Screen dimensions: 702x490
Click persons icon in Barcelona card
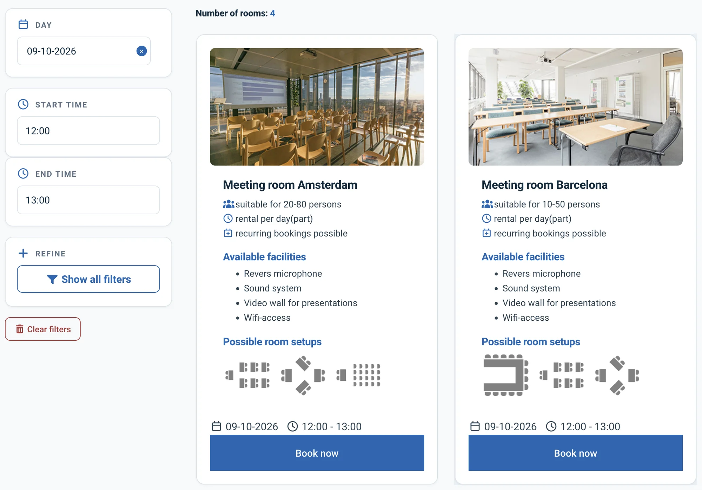[487, 204]
